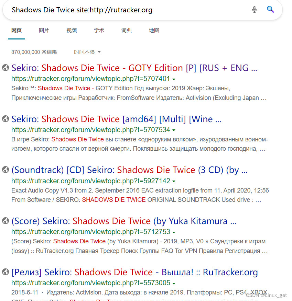This screenshot has width=292, height=301.
Task: Click globe icon beside Score Yuka Kitamura result
Action: coord(5,221)
